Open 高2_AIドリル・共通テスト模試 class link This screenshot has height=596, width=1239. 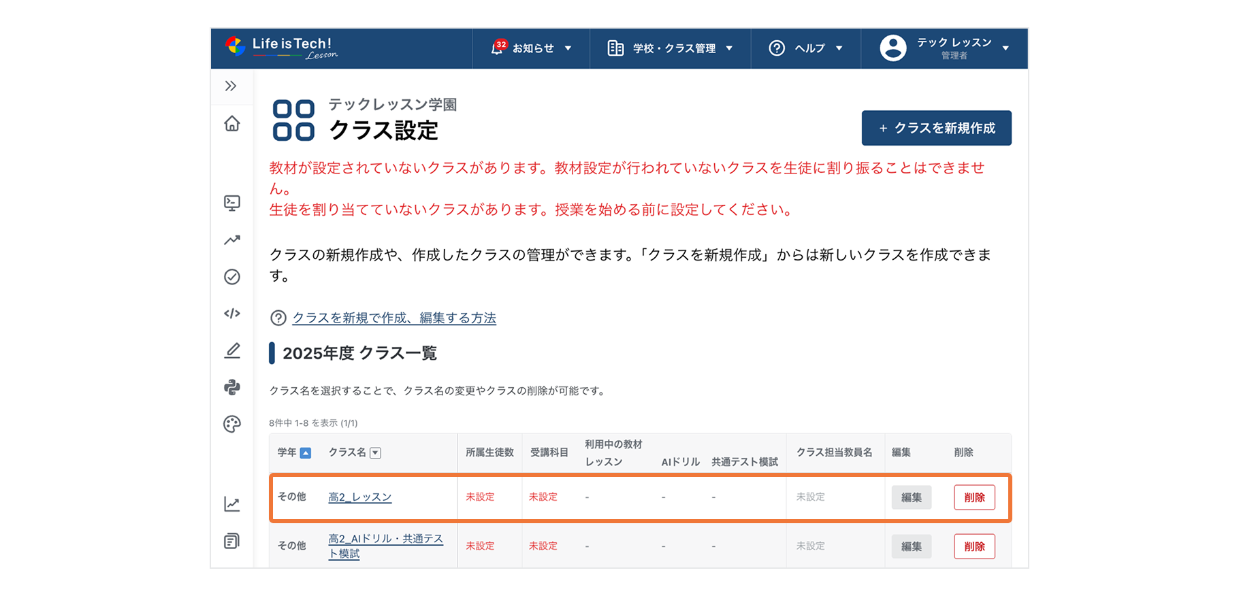pyautogui.click(x=385, y=546)
